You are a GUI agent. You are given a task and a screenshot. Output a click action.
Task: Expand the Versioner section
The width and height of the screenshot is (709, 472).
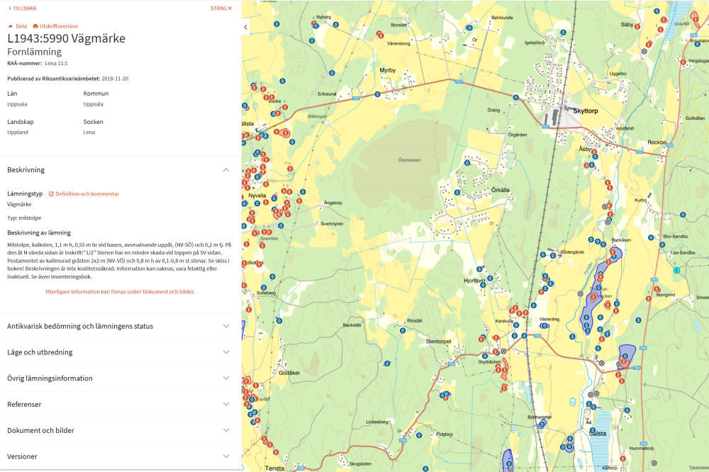click(x=121, y=456)
